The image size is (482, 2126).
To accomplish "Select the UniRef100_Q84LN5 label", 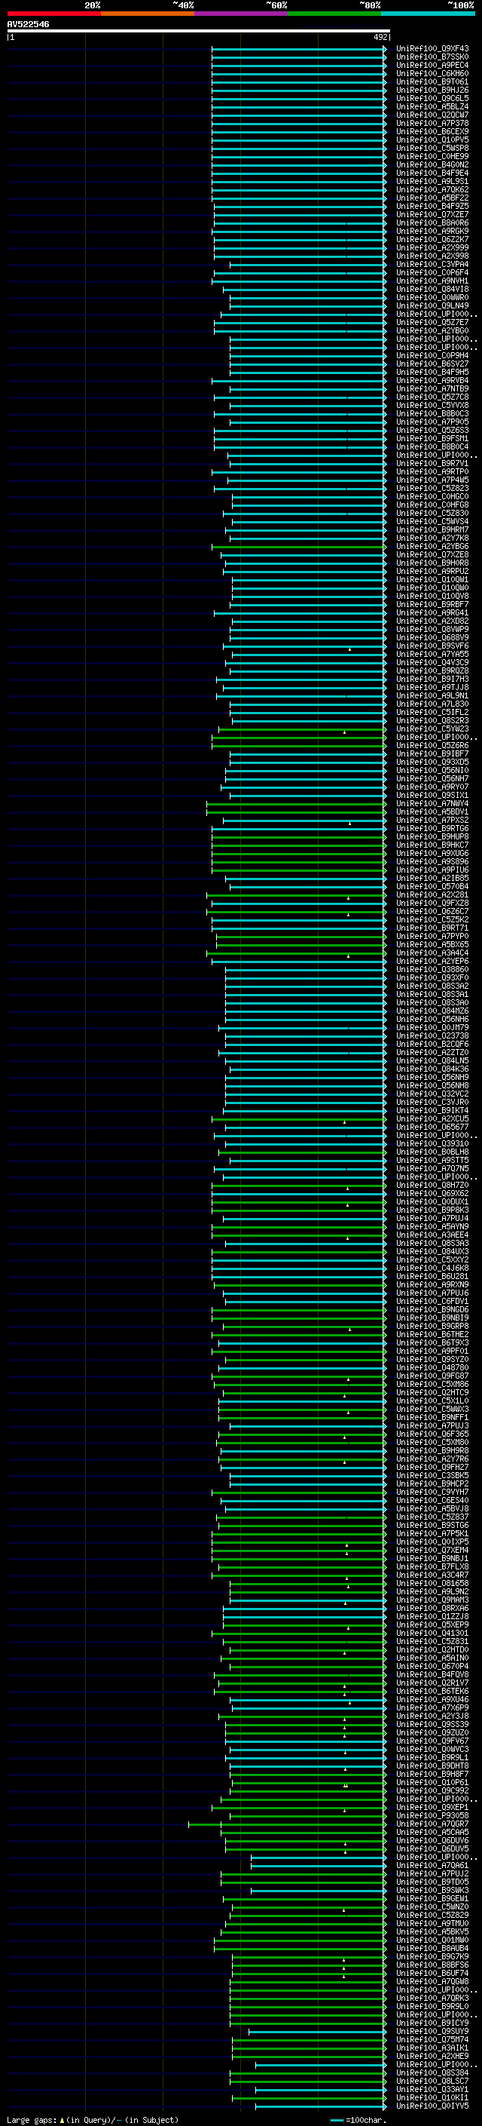I will (432, 1060).
